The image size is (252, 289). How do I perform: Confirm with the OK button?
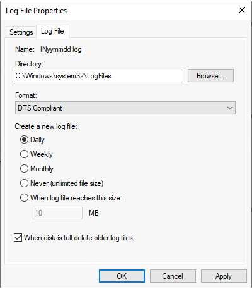tap(122, 276)
